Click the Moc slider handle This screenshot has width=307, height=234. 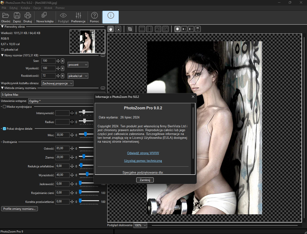[x=85, y=134]
